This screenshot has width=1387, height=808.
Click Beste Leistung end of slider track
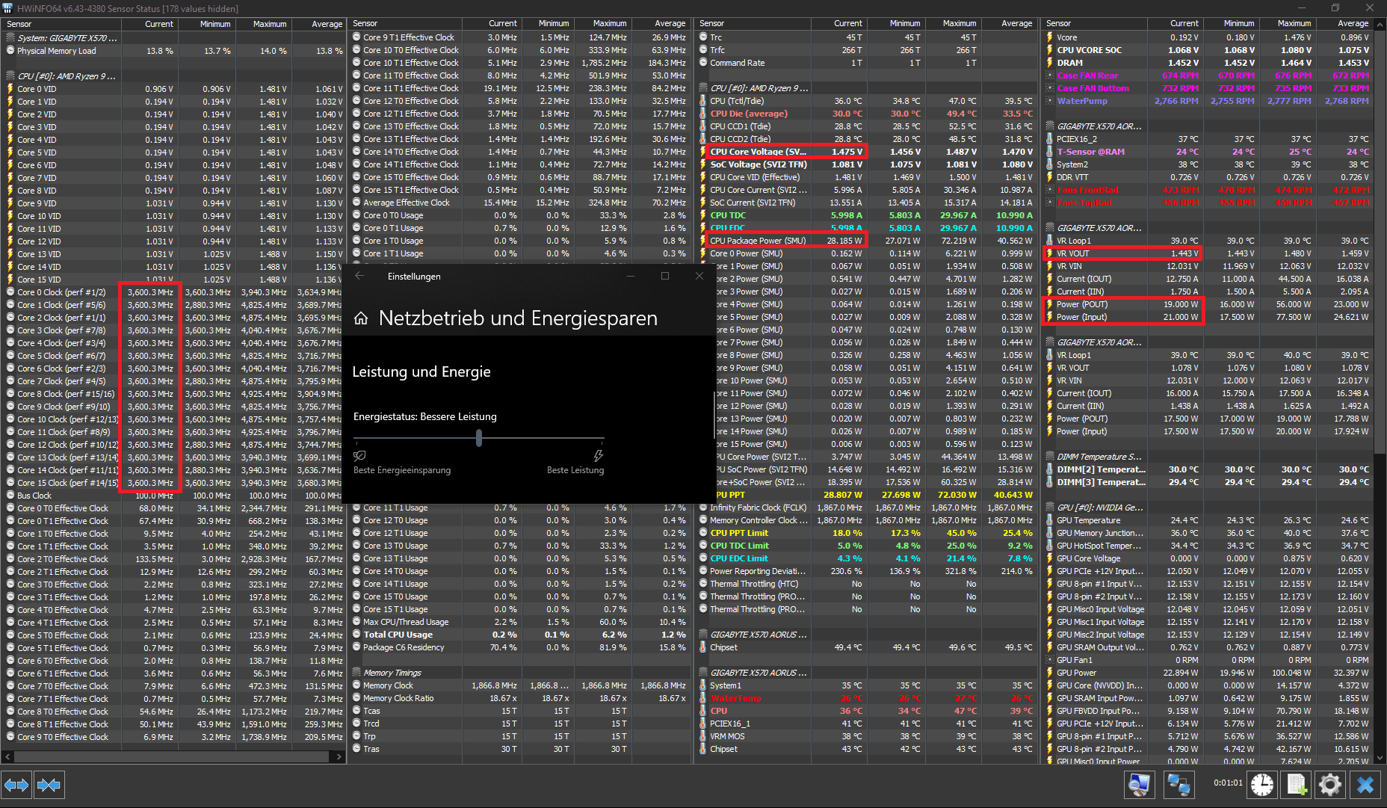(x=602, y=438)
